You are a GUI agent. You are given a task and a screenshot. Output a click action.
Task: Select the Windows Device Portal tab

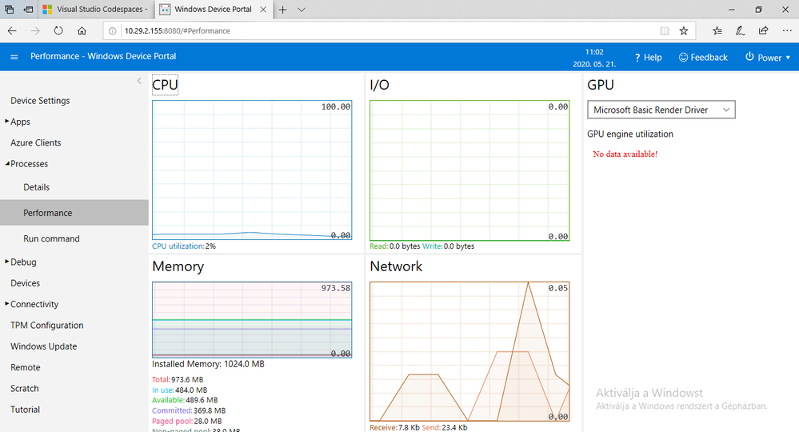tap(213, 9)
